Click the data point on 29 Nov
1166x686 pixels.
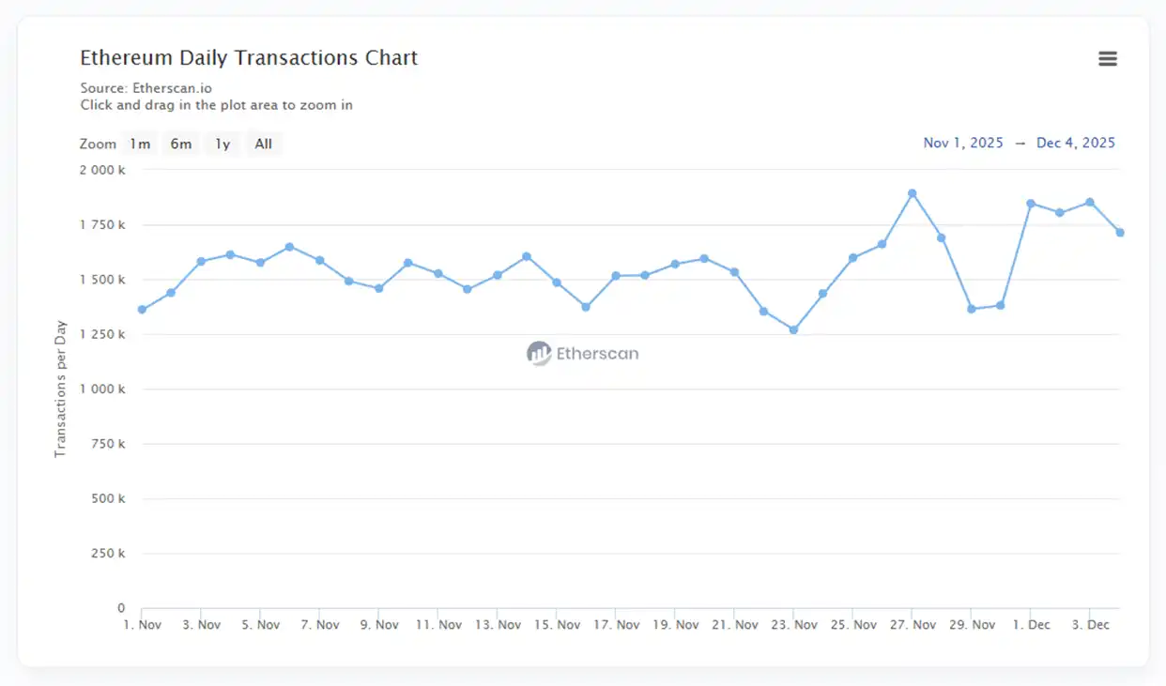[972, 309]
